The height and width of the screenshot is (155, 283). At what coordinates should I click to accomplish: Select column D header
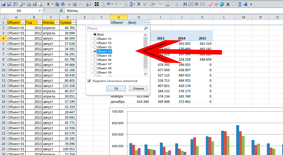[68, 17]
